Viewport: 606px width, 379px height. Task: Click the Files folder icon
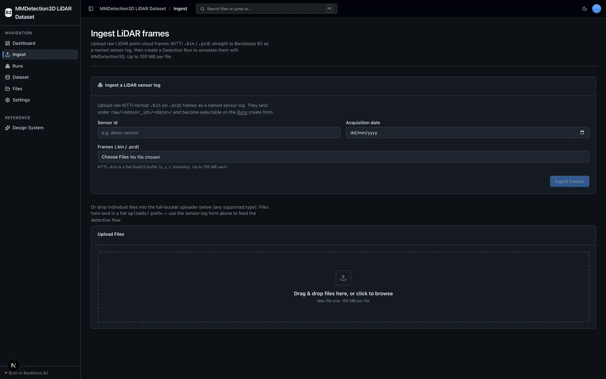coord(8,89)
